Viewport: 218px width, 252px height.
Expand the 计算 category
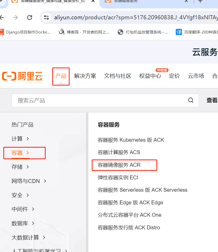[20, 139]
